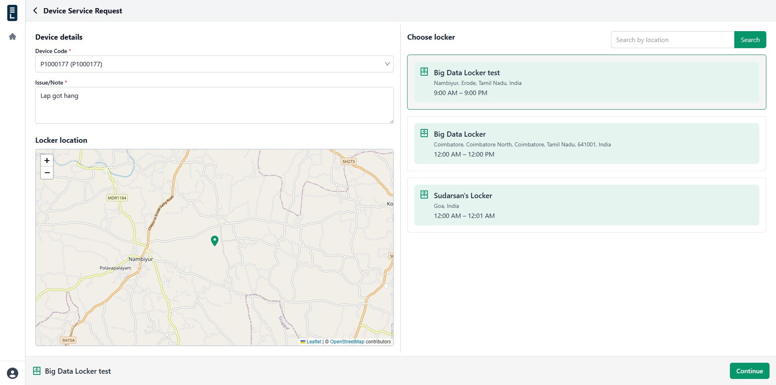The height and width of the screenshot is (385, 776).
Task: Click the locker icon of Big Data Locker test card
Action: pos(424,72)
